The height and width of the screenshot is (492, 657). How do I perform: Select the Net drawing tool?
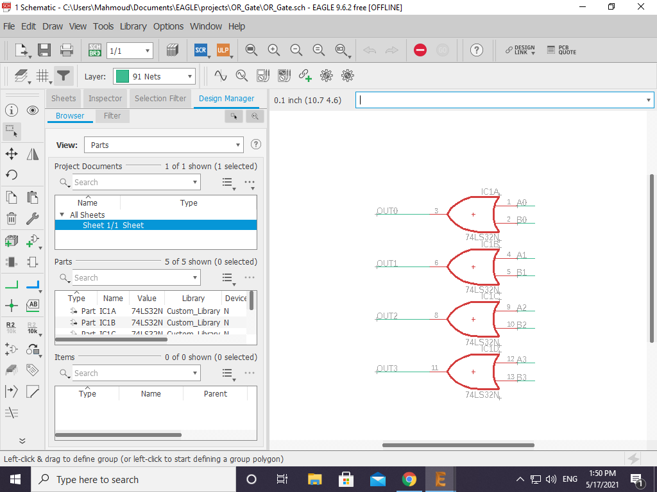[11, 283]
